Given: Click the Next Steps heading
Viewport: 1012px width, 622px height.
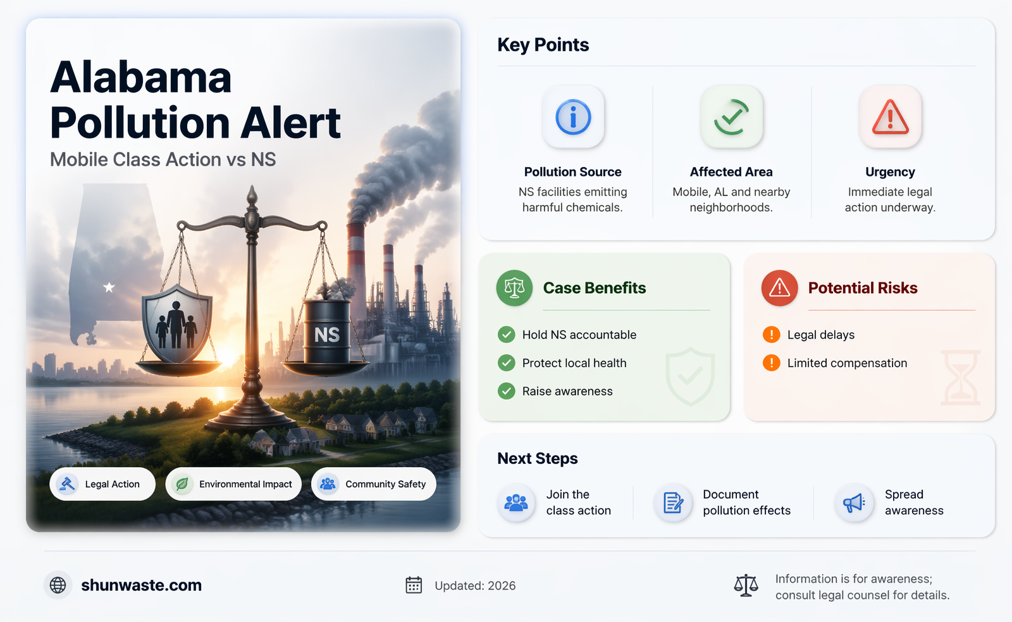Looking at the screenshot, I should tap(538, 458).
